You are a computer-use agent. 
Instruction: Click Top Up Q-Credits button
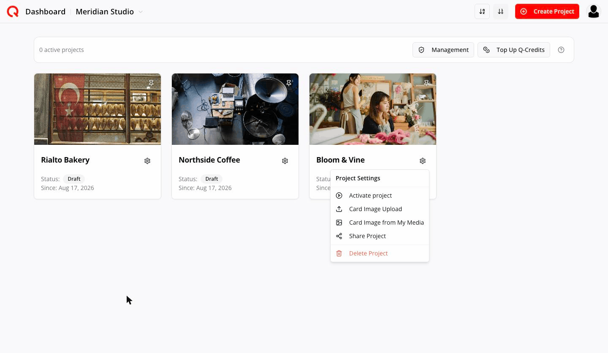pos(514,50)
